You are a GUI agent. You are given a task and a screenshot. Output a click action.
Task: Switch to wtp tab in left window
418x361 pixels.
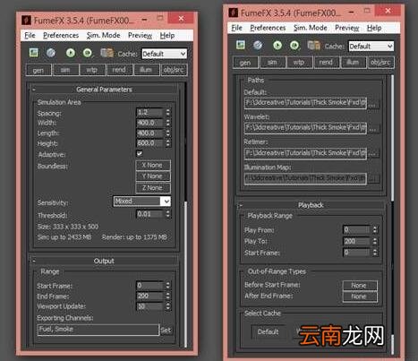coord(92,70)
